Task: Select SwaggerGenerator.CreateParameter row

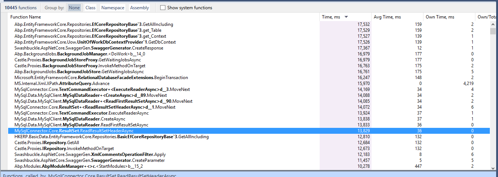Action: click(x=249, y=160)
